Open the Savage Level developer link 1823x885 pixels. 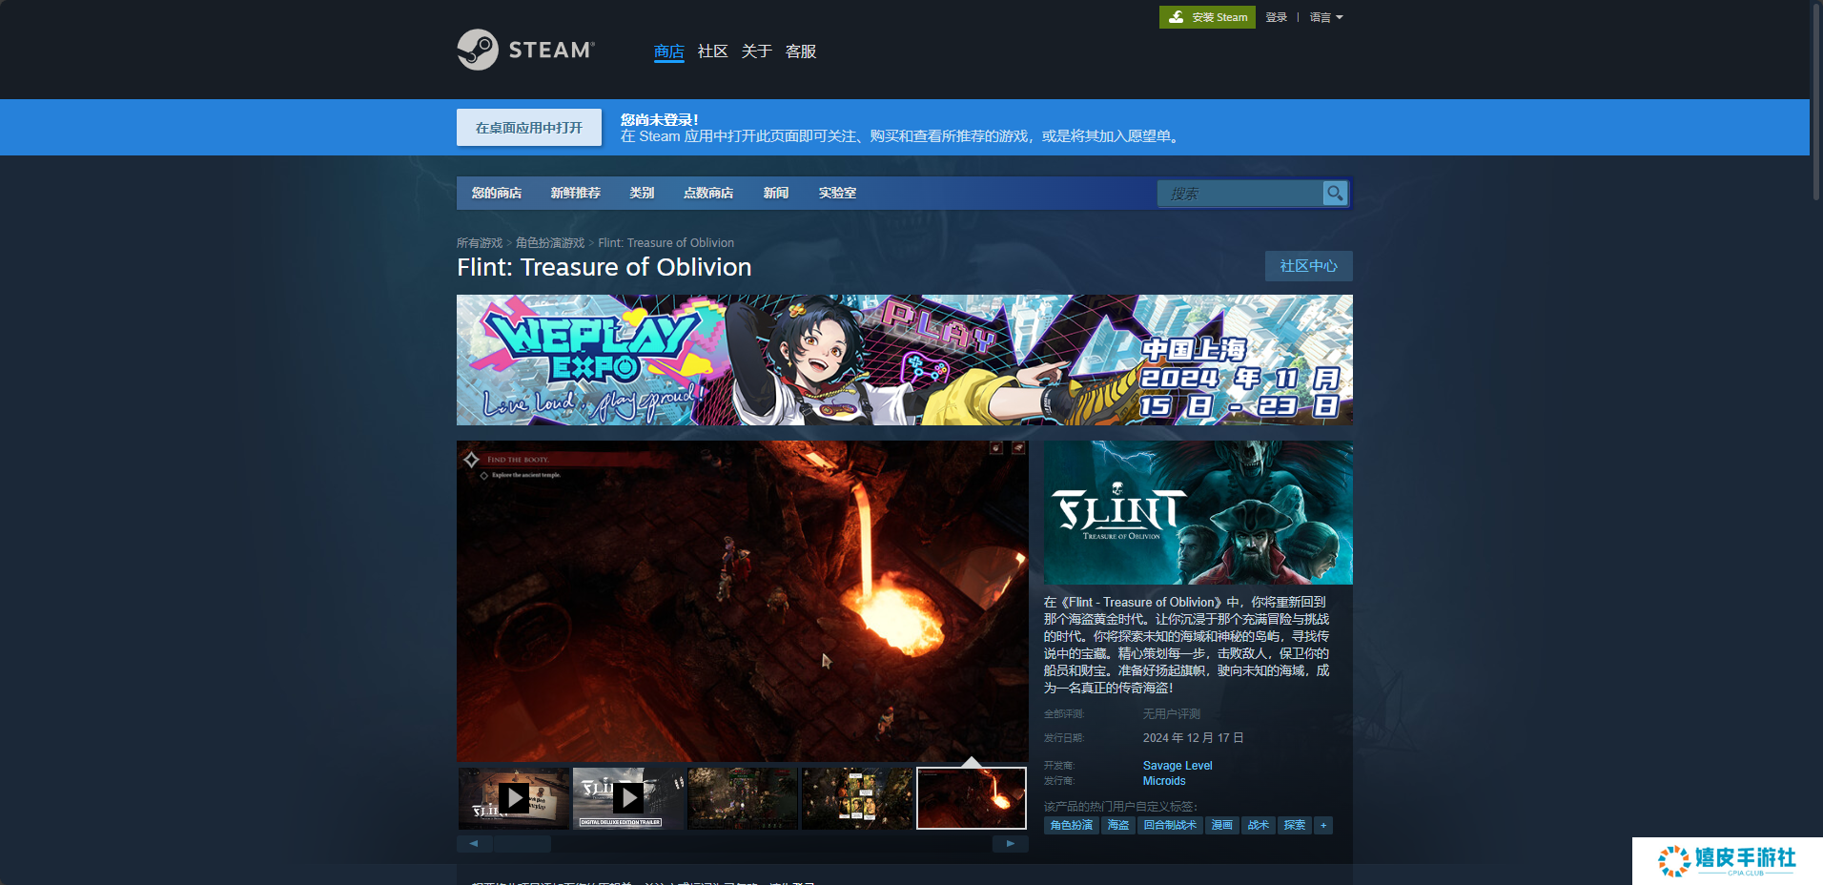click(1178, 766)
